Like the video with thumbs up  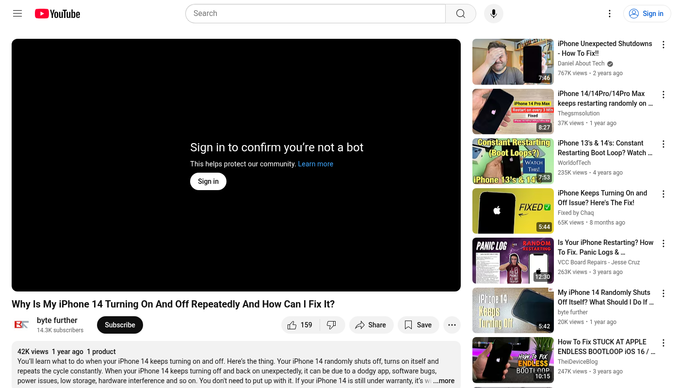pos(300,325)
